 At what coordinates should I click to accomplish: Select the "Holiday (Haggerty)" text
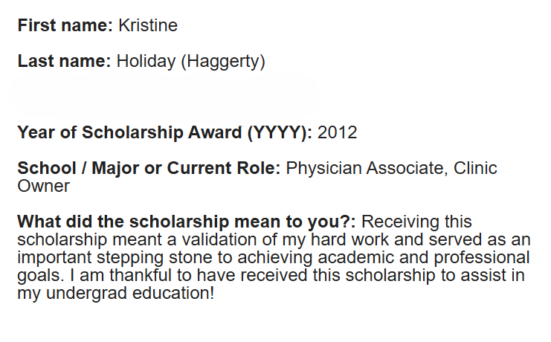(x=191, y=62)
